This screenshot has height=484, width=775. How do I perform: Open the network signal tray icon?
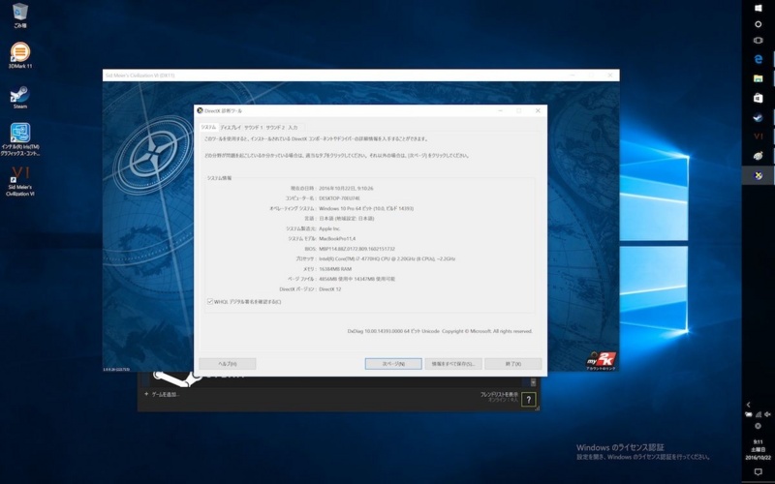[759, 415]
